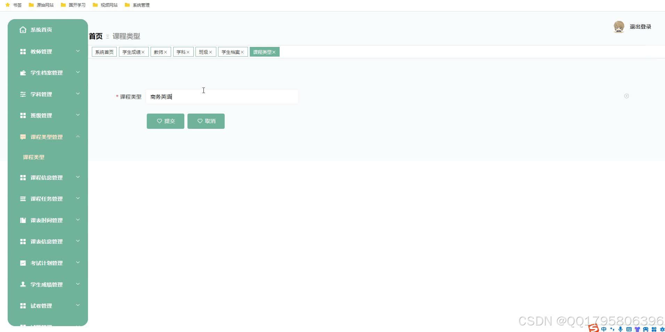Click the icon beside 学生档案管理
Image resolution: width=665 pixels, height=332 pixels.
(x=23, y=73)
